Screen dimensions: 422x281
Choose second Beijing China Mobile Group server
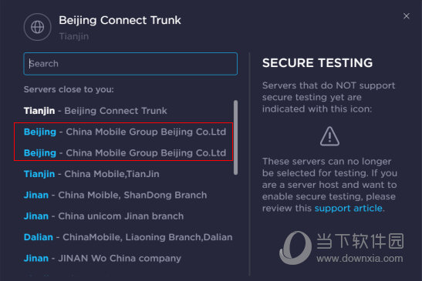125,153
